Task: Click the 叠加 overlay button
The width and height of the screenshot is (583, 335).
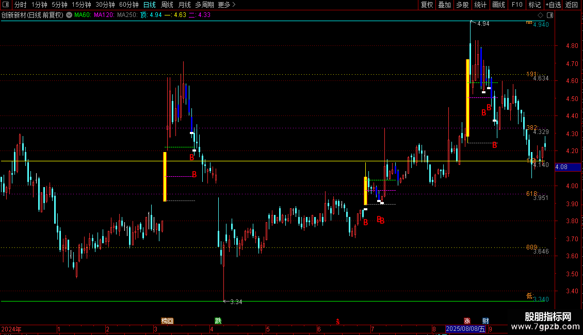Action: (444, 5)
